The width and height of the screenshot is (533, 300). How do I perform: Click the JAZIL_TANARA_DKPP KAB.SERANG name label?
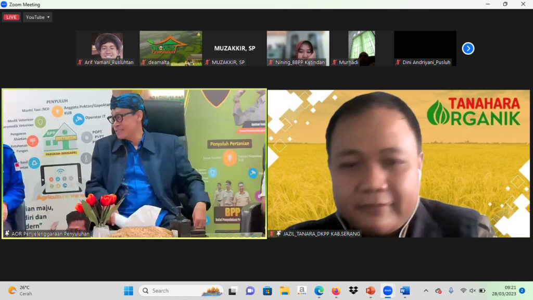pyautogui.click(x=322, y=234)
